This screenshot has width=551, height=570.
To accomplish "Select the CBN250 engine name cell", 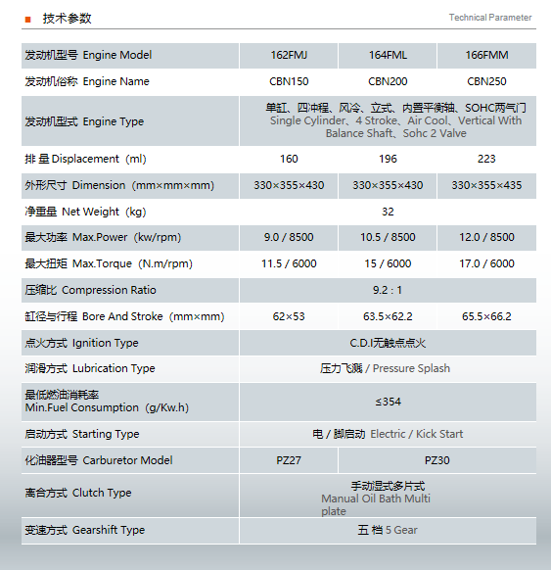I will tap(486, 82).
